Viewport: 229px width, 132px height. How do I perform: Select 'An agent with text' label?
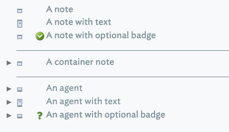tap(83, 101)
